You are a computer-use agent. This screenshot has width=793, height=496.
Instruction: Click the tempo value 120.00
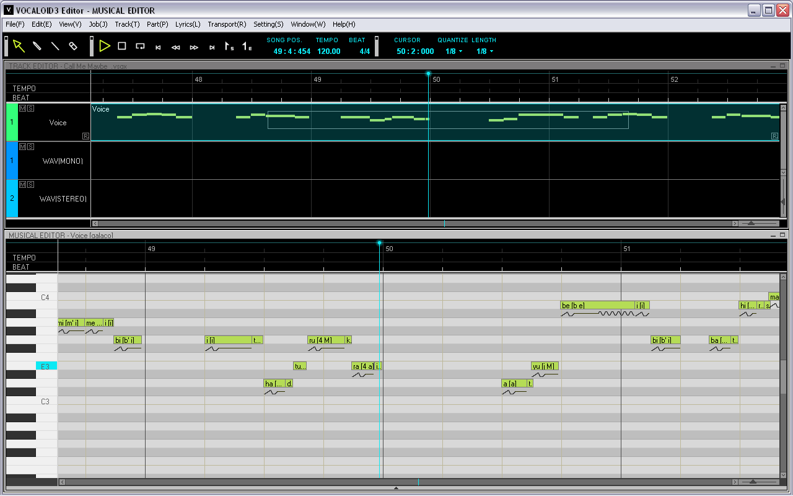tap(329, 51)
